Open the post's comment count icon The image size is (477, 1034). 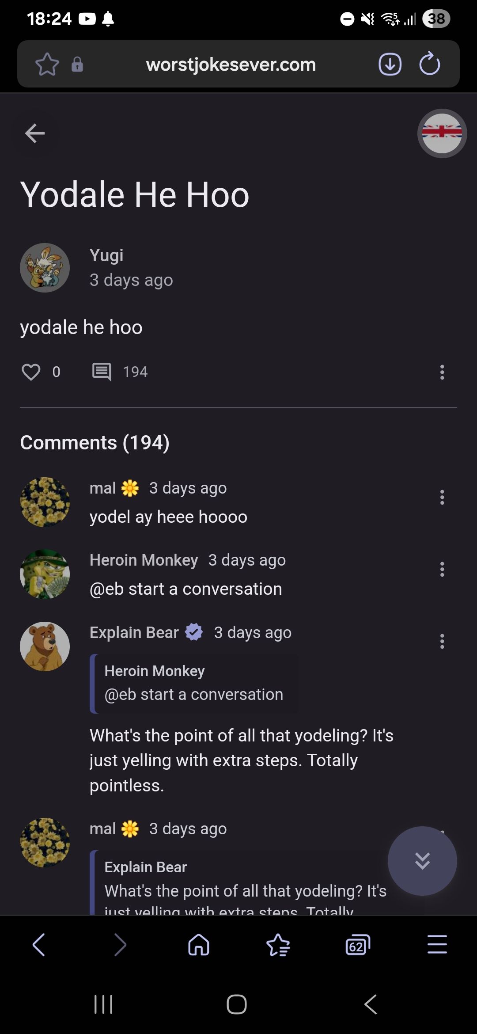click(x=102, y=372)
